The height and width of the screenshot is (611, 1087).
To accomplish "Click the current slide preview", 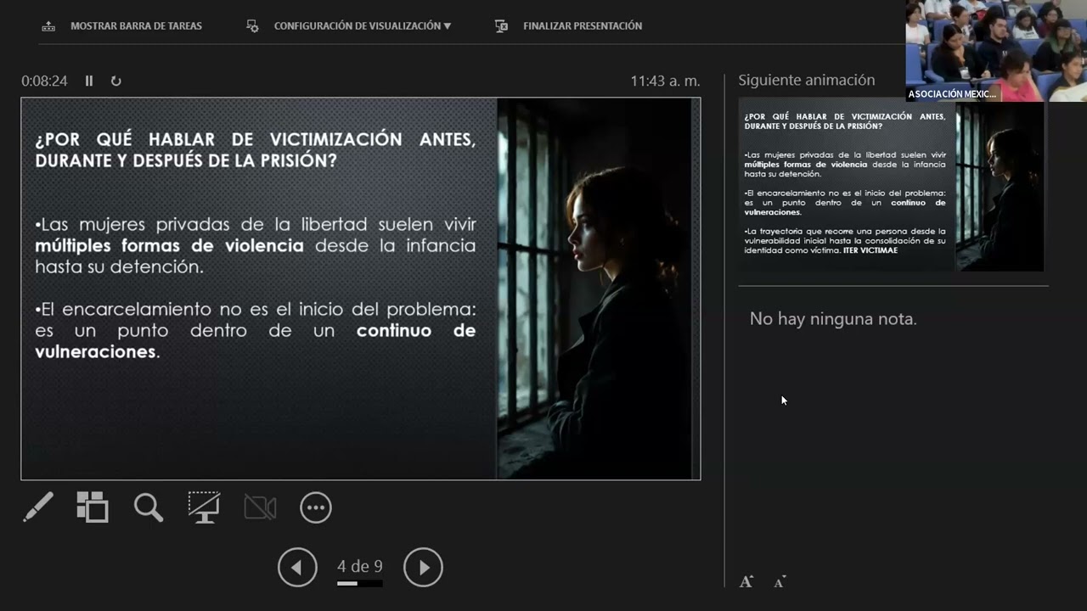I will coord(361,289).
